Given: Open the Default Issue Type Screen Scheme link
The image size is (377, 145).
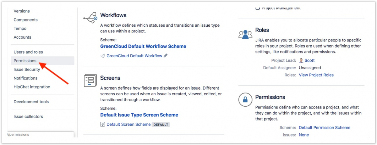Looking at the screenshot, I should (x=139, y=115).
